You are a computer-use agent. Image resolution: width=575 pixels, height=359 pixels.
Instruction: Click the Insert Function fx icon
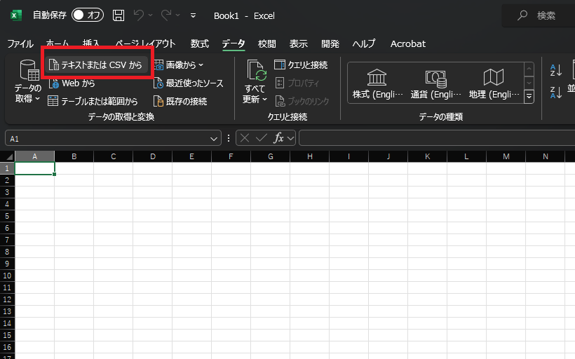[278, 138]
